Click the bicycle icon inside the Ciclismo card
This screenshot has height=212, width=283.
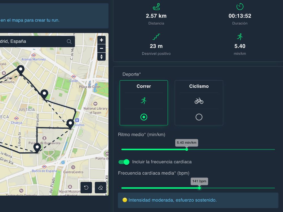(x=199, y=101)
